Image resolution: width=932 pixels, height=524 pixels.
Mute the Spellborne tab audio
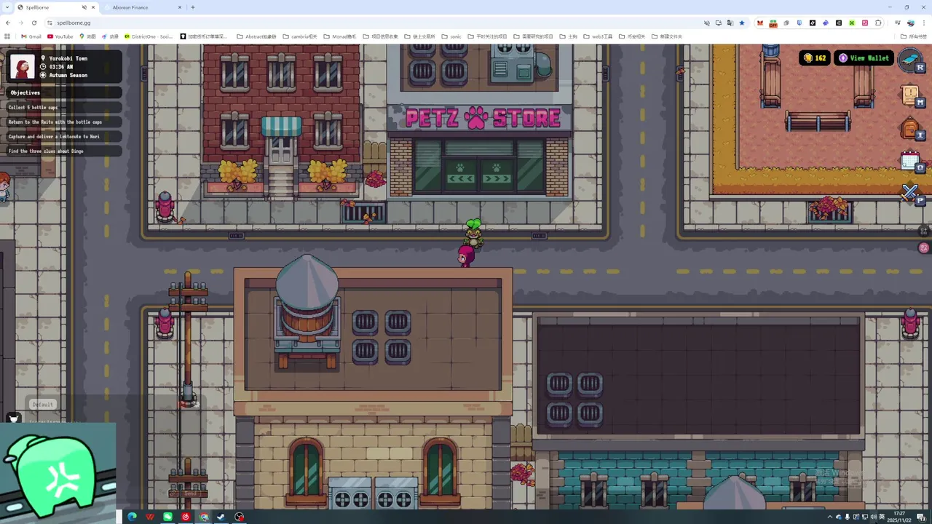84,7
